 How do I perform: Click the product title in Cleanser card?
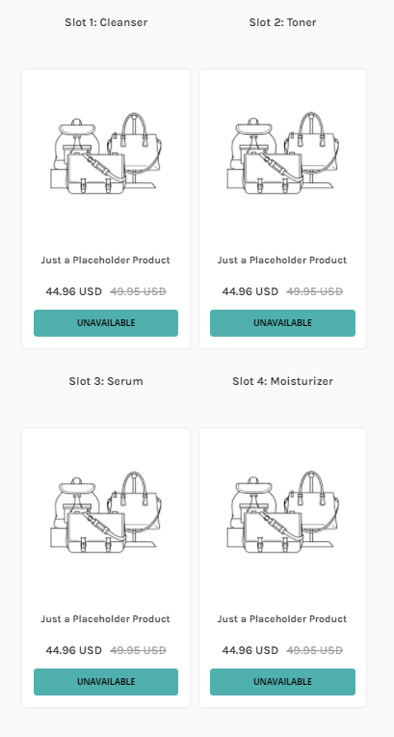coord(106,259)
